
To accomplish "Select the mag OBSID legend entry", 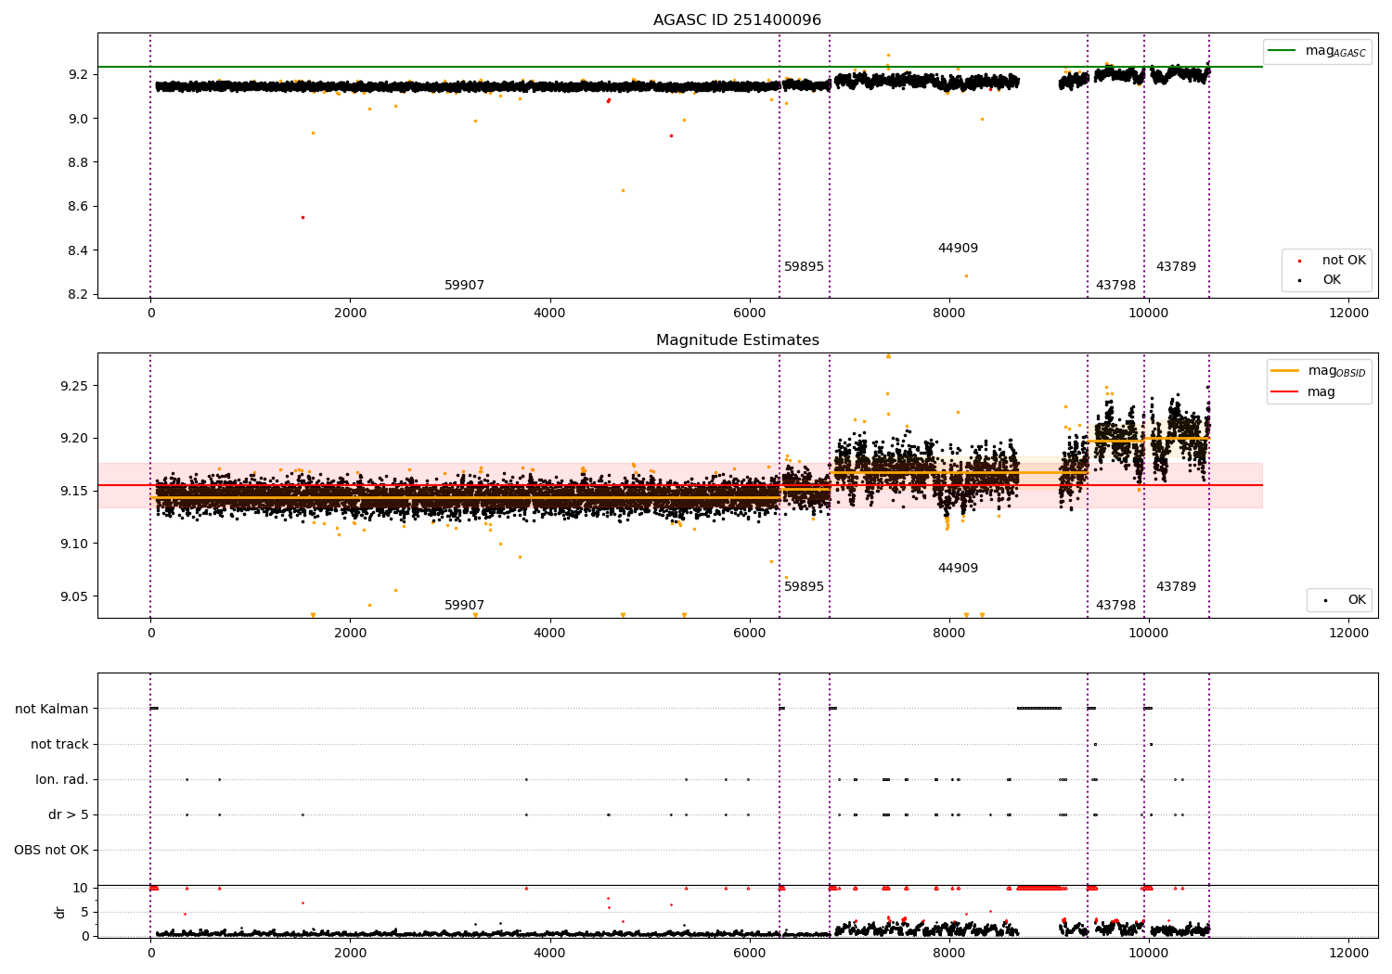I will tap(1317, 371).
